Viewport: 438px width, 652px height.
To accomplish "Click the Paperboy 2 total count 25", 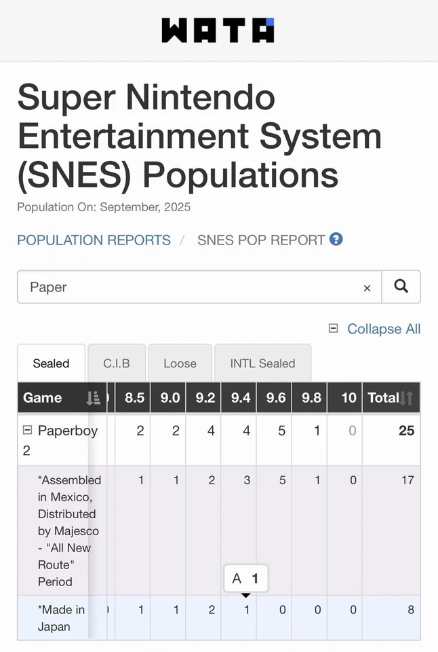I will click(x=406, y=431).
